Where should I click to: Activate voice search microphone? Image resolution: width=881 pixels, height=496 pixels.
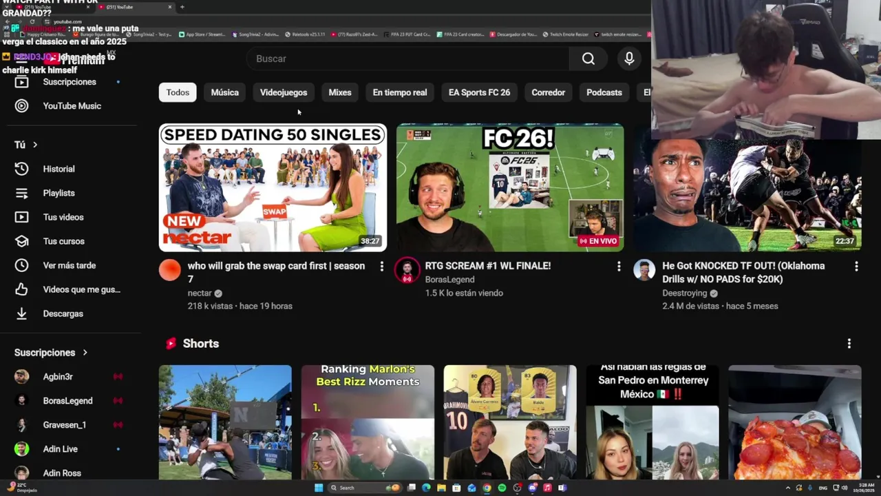pyautogui.click(x=629, y=59)
